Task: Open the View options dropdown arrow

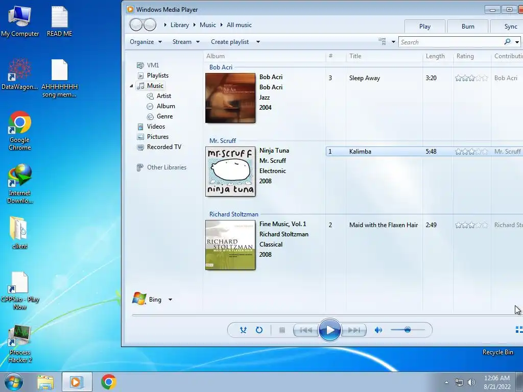Action: (x=393, y=42)
